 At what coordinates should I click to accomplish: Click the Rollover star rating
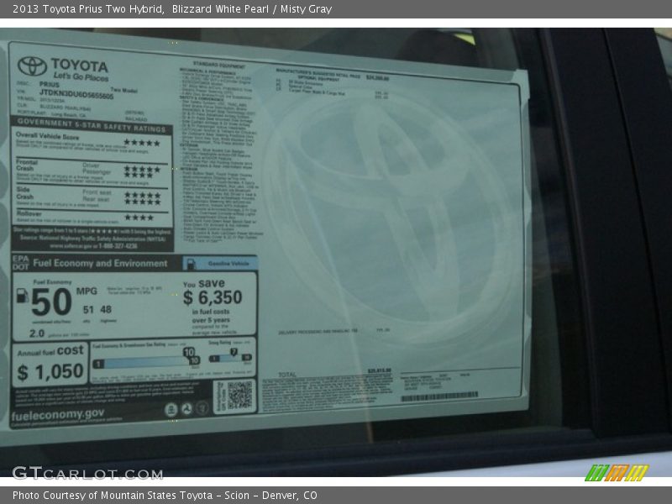coord(139,218)
